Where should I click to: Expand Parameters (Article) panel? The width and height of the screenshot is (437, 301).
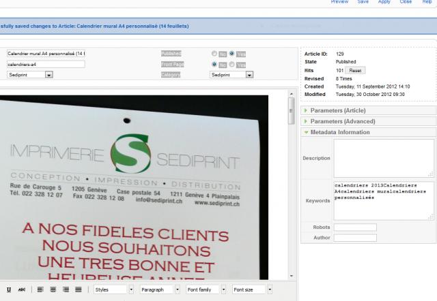pyautogui.click(x=369, y=110)
